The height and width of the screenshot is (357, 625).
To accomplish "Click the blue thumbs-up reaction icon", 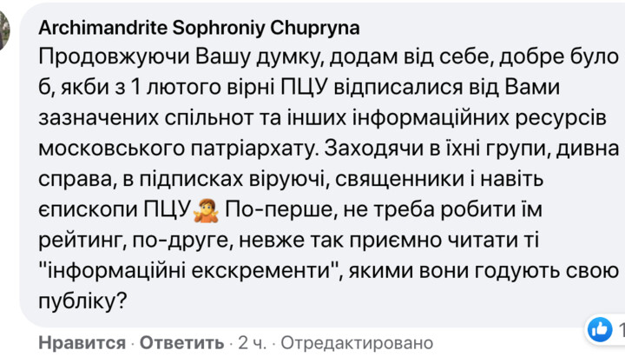I will click(x=600, y=327).
